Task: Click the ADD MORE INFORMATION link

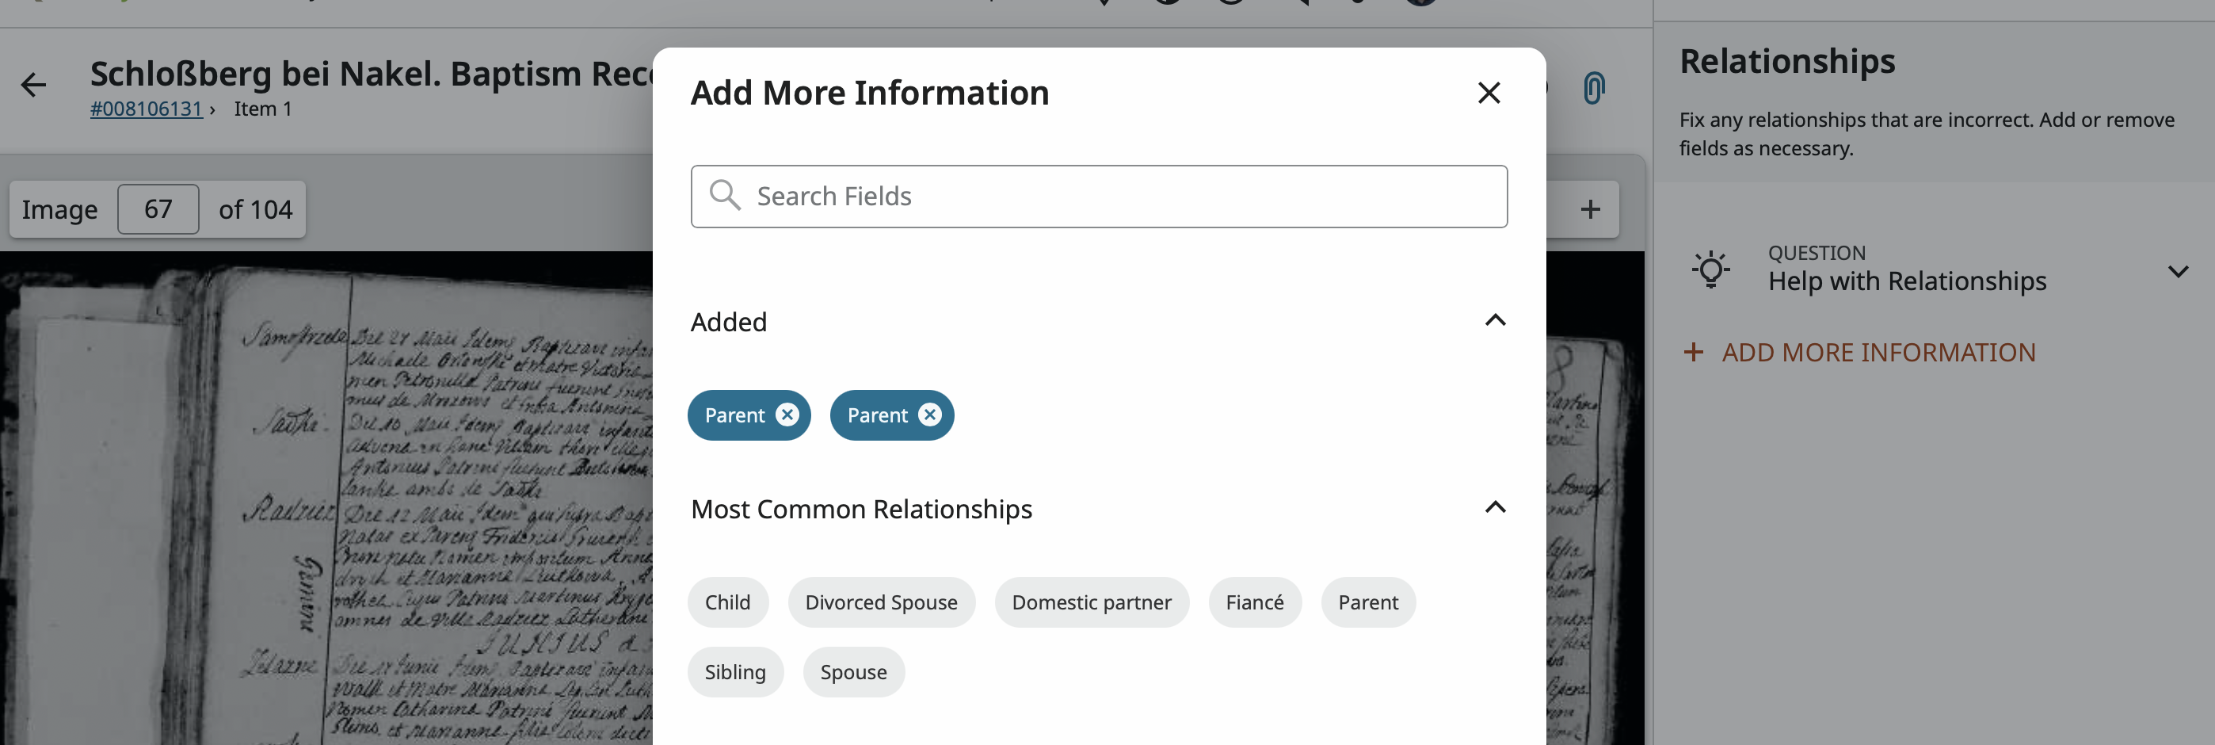Action: [x=1878, y=352]
